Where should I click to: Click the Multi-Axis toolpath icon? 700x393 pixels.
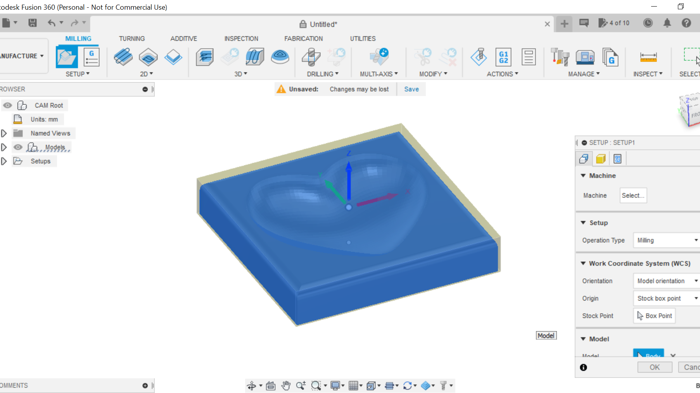379,57
